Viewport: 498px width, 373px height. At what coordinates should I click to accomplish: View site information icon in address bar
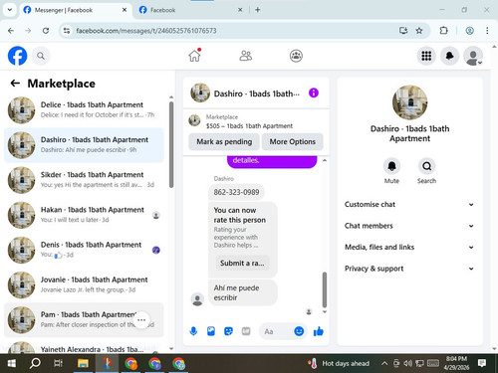(x=67, y=31)
